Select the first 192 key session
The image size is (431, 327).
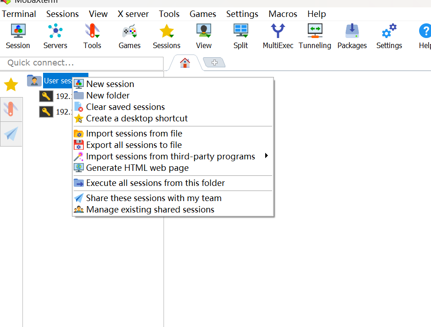[x=56, y=96]
